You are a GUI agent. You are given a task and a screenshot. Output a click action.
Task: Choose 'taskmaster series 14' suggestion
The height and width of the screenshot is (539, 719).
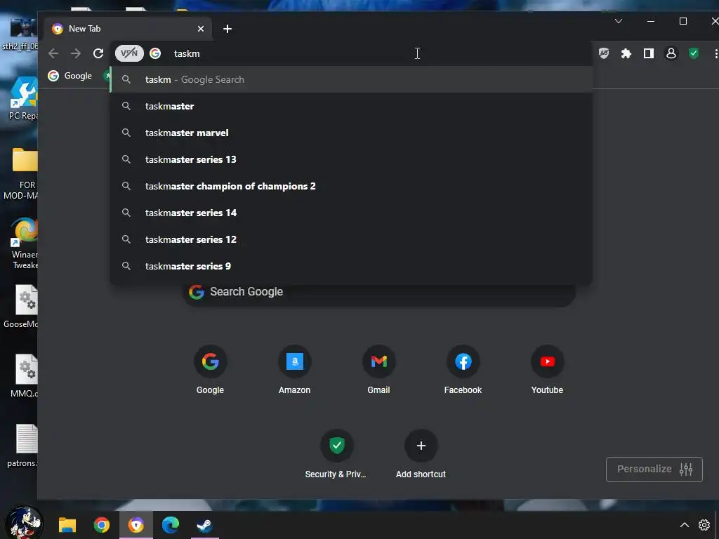(x=351, y=212)
